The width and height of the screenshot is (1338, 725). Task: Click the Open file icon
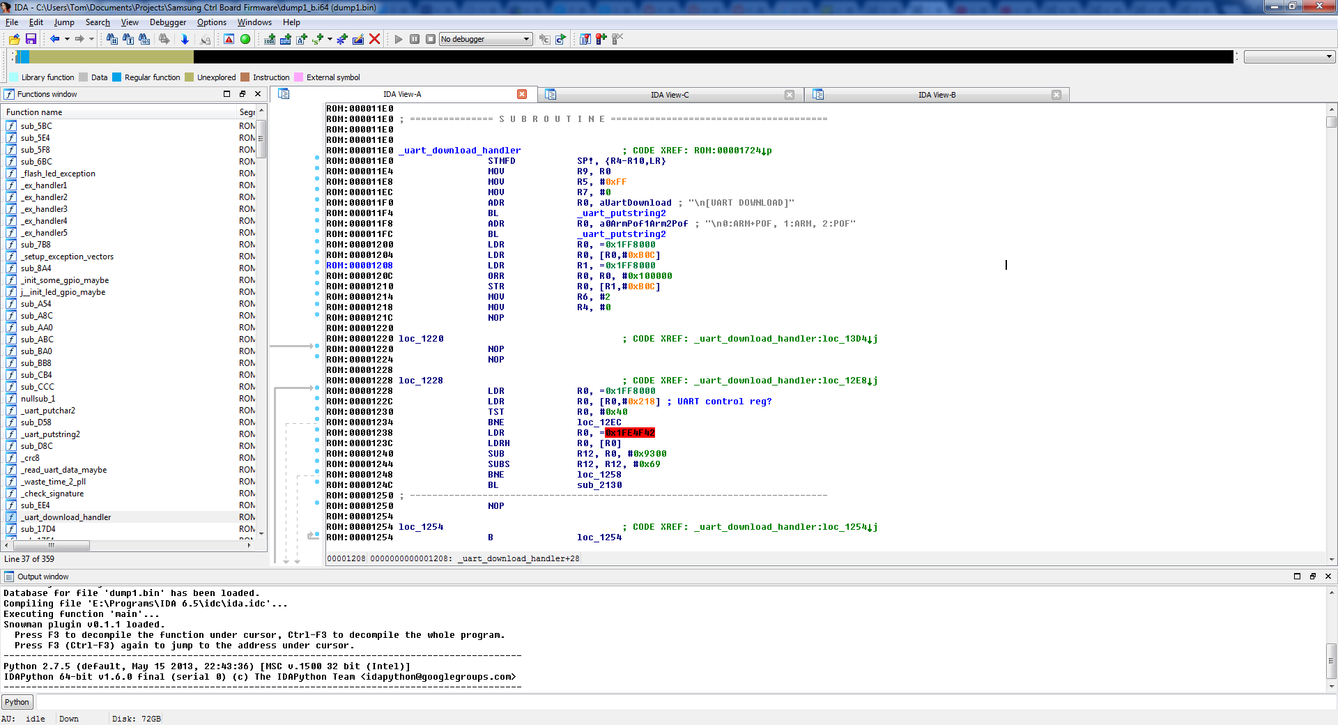pos(14,39)
